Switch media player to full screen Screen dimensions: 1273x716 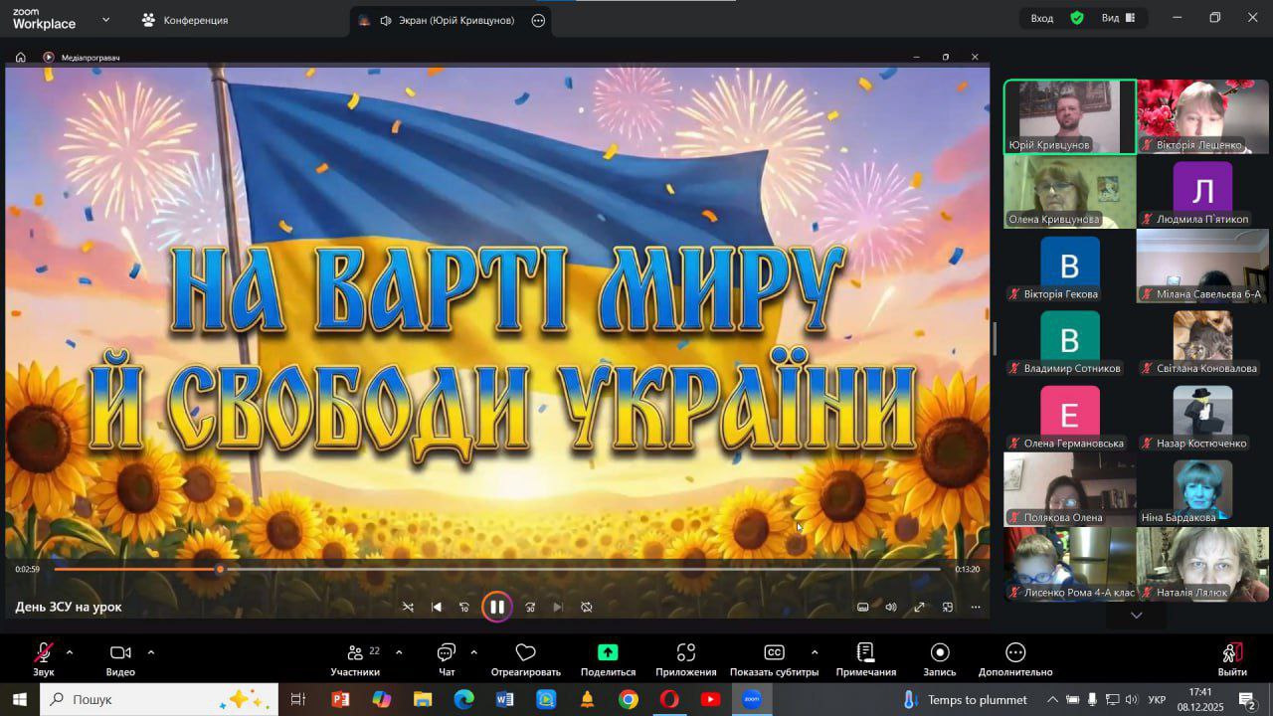920,607
